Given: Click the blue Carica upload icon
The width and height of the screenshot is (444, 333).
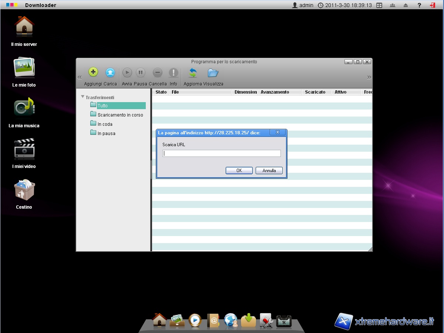Looking at the screenshot, I should click(110, 73).
